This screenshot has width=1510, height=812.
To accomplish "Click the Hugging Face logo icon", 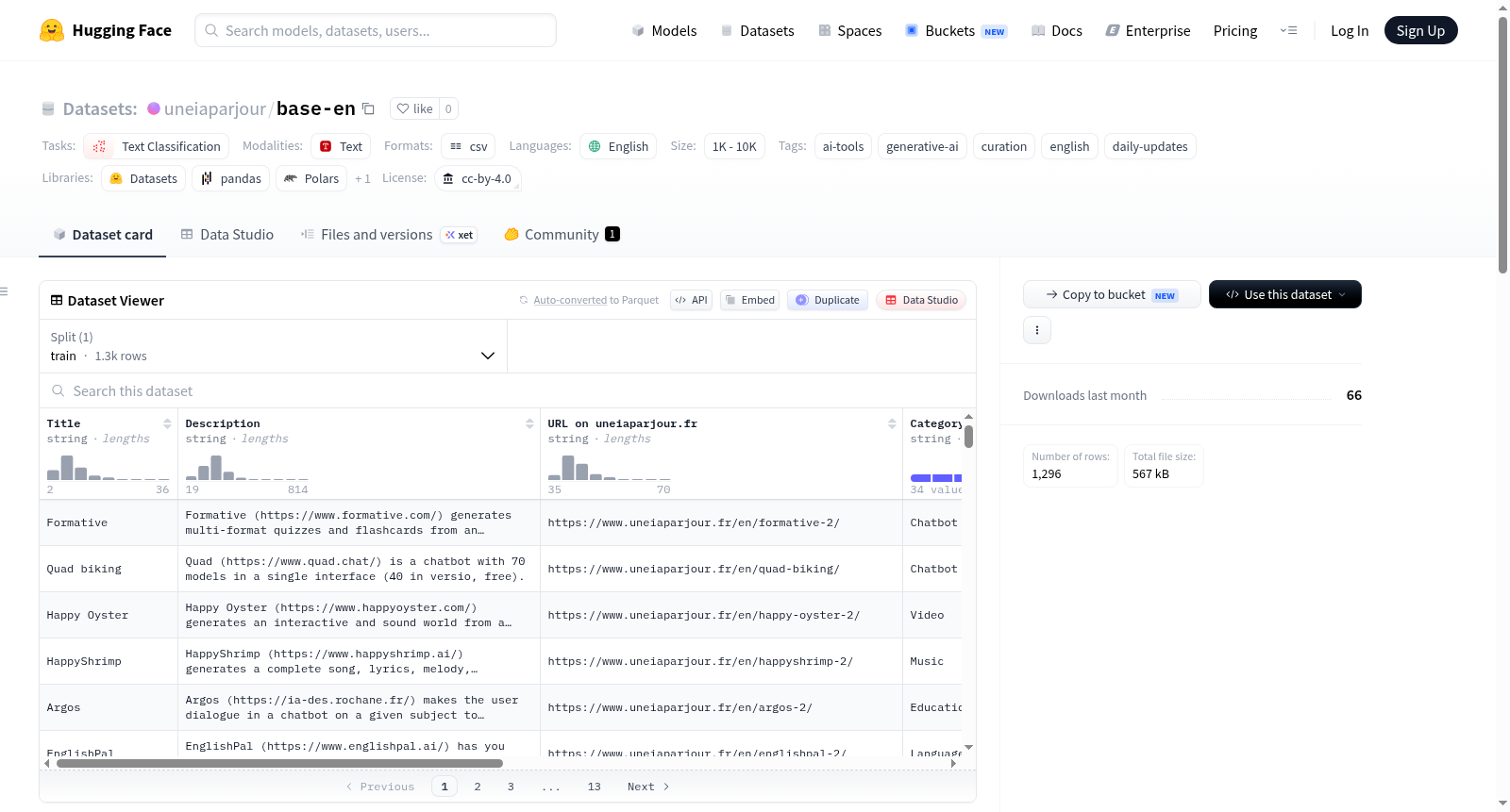I will point(52,30).
